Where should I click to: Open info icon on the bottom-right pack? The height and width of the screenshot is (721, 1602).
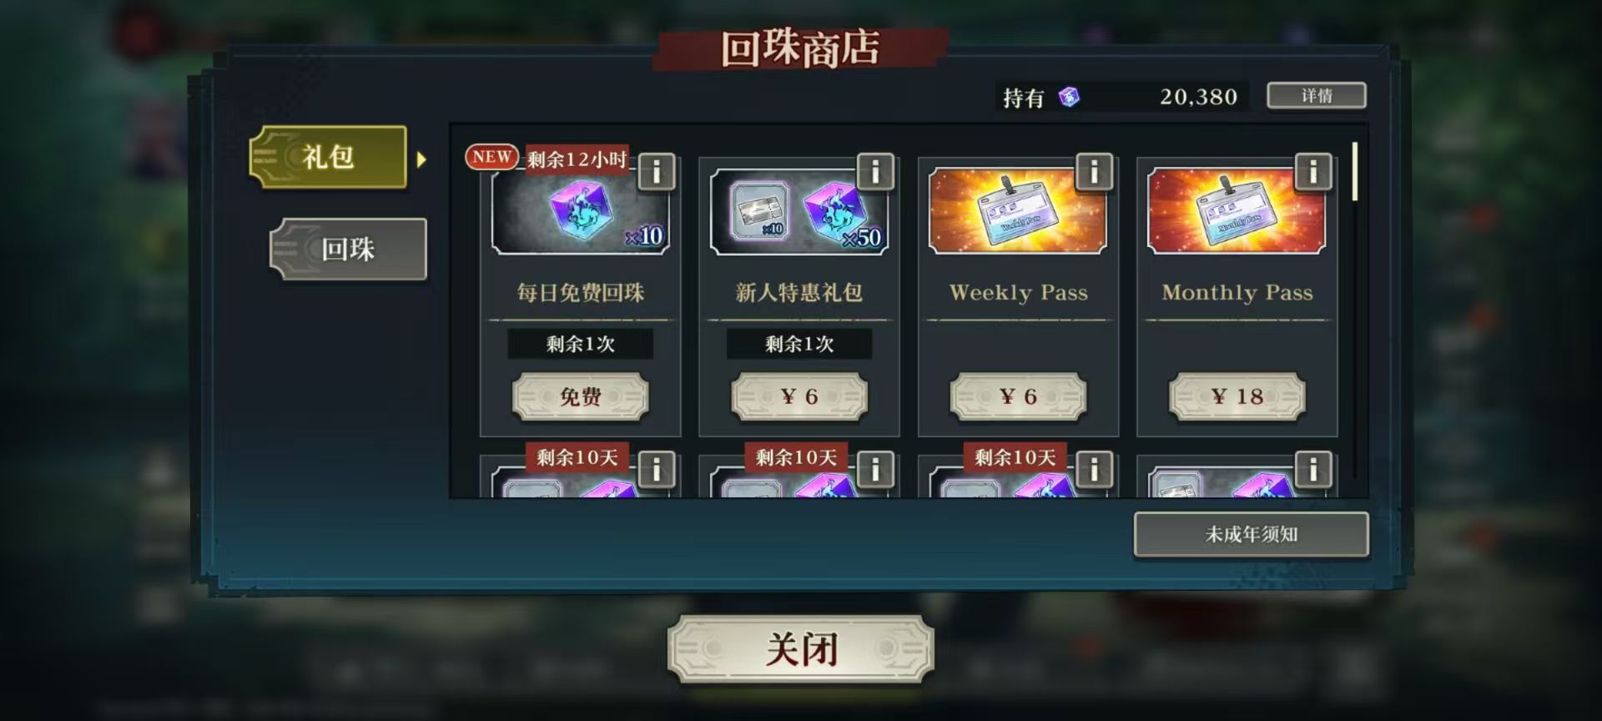pyautogui.click(x=1312, y=470)
